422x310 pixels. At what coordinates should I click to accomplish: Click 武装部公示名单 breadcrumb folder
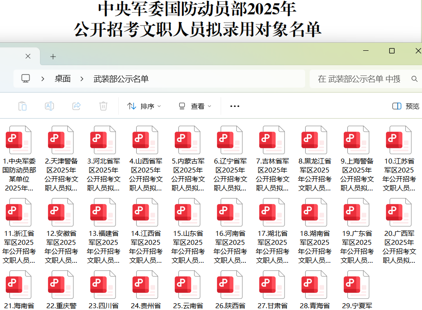(121, 79)
